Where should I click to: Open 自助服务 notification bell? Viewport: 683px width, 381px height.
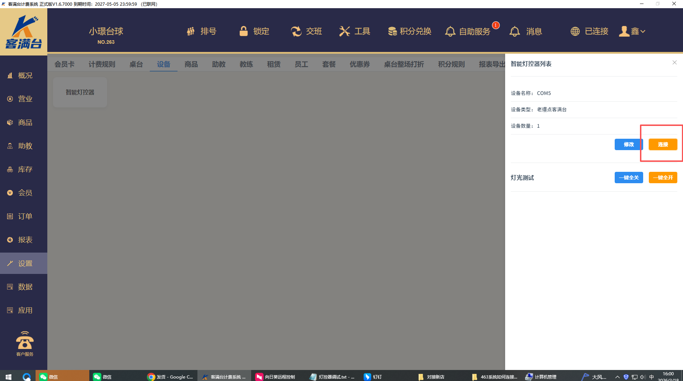coord(450,31)
